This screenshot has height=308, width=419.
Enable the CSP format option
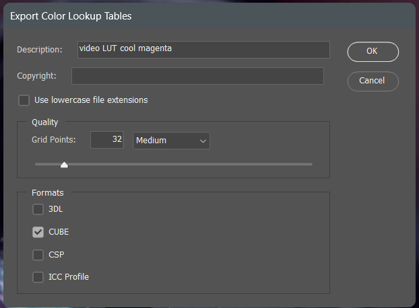38,255
